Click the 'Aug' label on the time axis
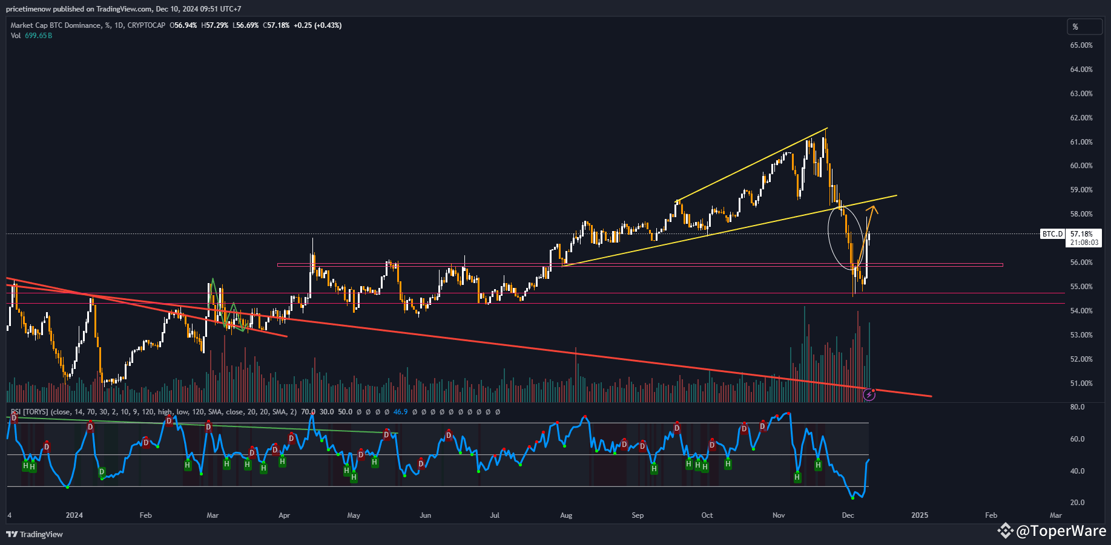 pos(566,515)
